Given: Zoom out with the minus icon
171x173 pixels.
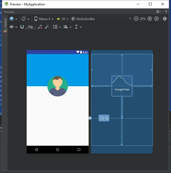Looking at the screenshot, I should coord(136,19).
